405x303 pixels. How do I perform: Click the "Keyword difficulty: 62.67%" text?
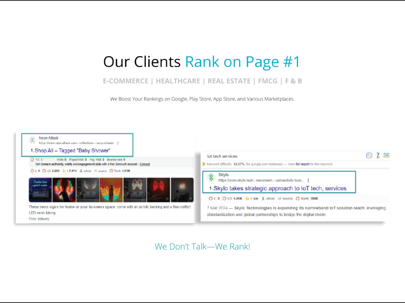click(226, 164)
